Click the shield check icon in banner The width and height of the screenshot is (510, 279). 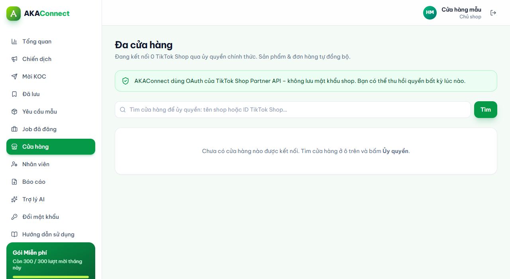pos(126,81)
